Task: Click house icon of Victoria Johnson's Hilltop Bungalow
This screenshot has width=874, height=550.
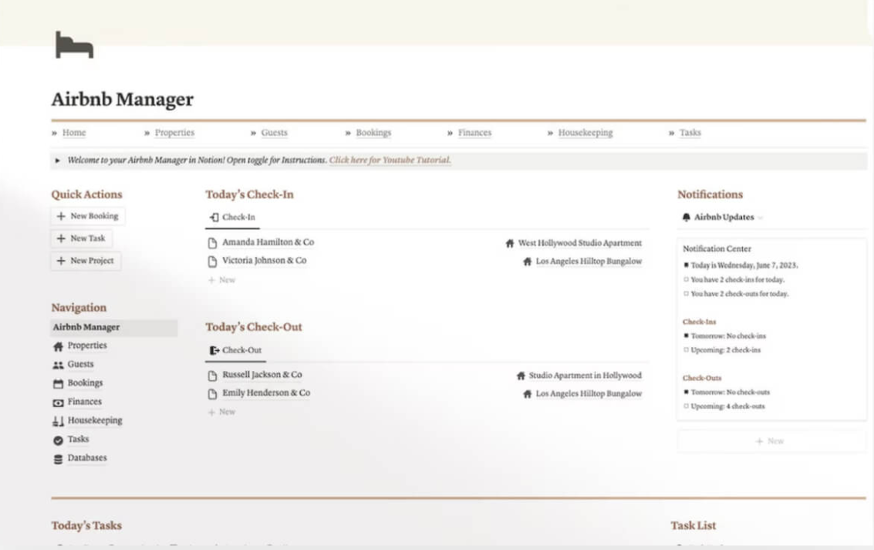Action: [528, 262]
